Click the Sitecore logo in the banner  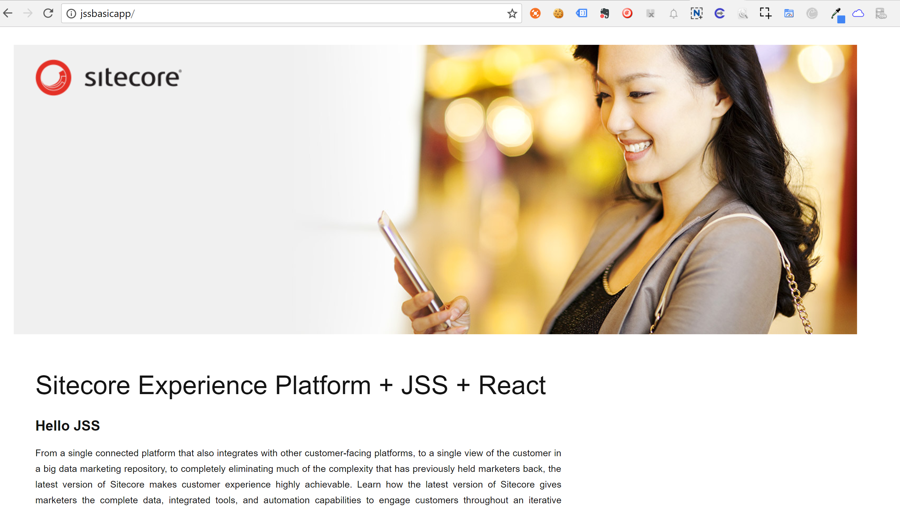tap(109, 77)
